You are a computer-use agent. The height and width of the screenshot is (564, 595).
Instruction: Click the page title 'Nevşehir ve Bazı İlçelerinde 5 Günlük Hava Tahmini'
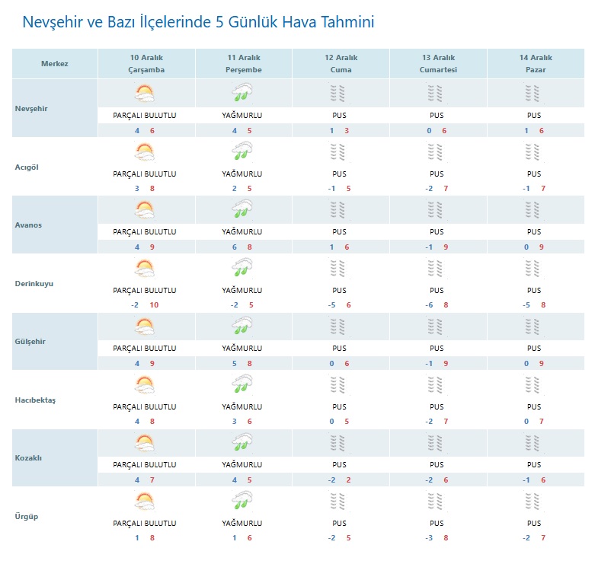[198, 21]
